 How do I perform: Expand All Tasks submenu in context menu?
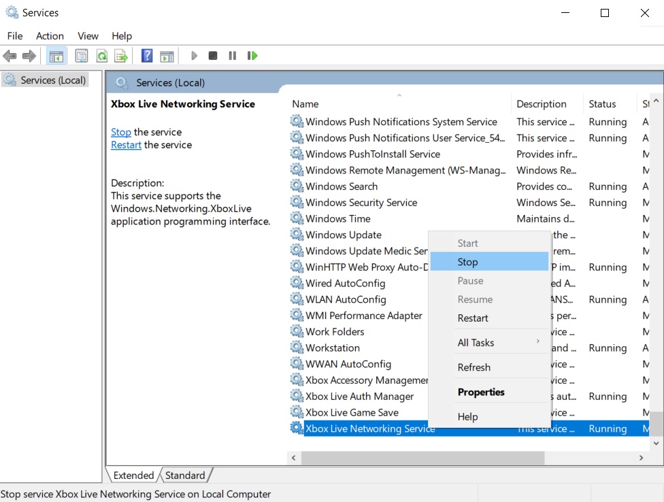point(490,342)
